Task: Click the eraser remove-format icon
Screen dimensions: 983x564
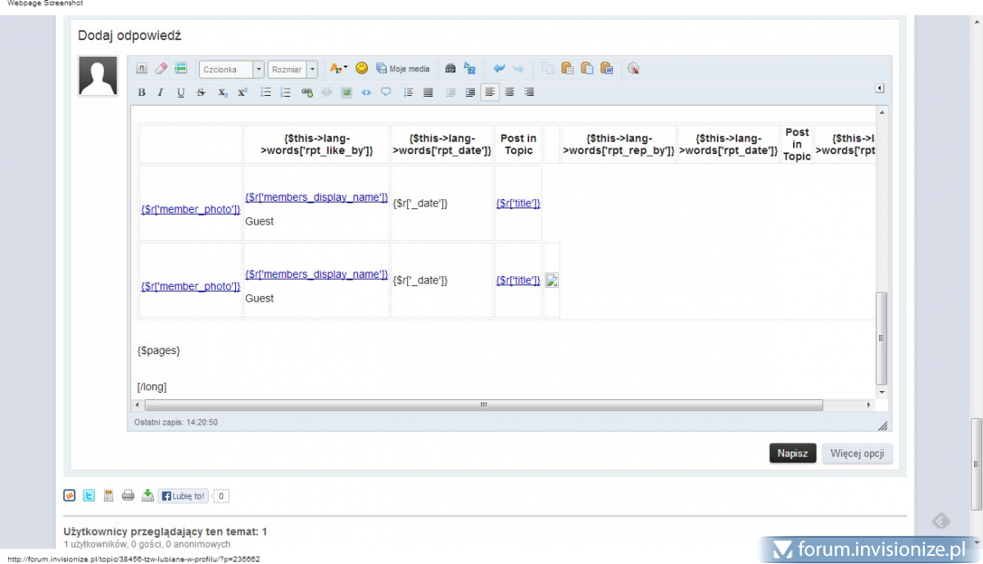Action: click(x=161, y=69)
